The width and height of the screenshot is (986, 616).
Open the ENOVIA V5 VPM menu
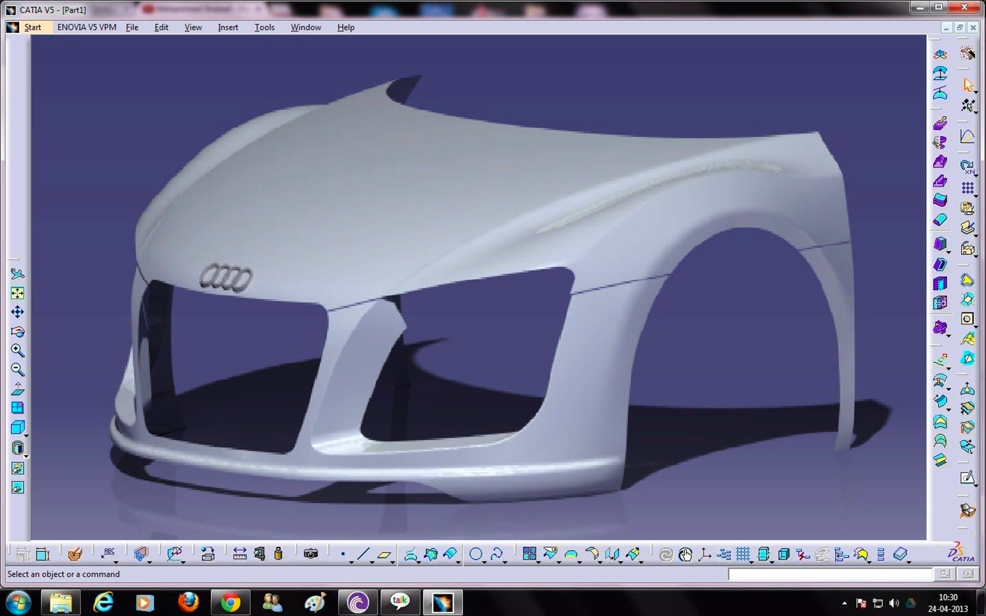point(86,27)
